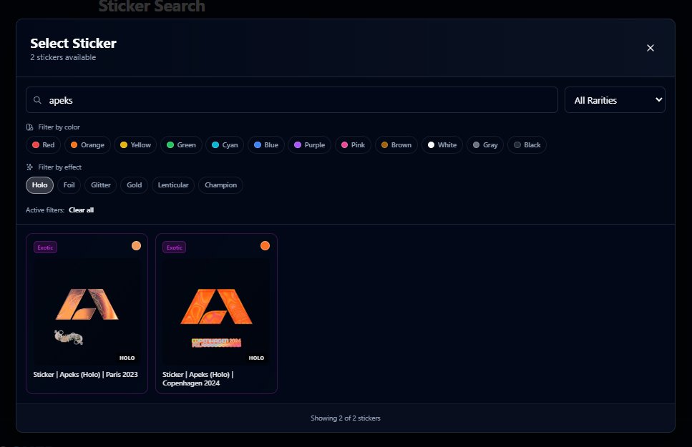Screen dimensions: 692x447
Task: Enable the Gold effect filter
Action: tap(134, 185)
